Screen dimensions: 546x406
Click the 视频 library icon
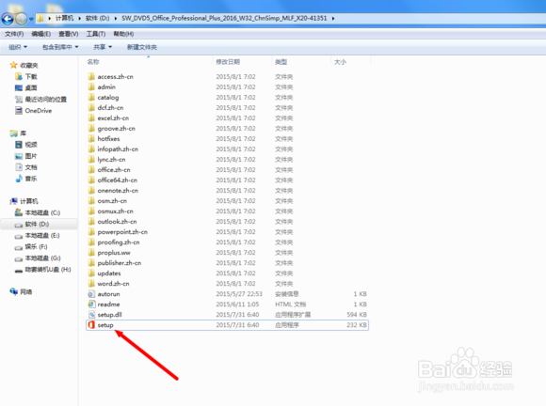pos(19,145)
